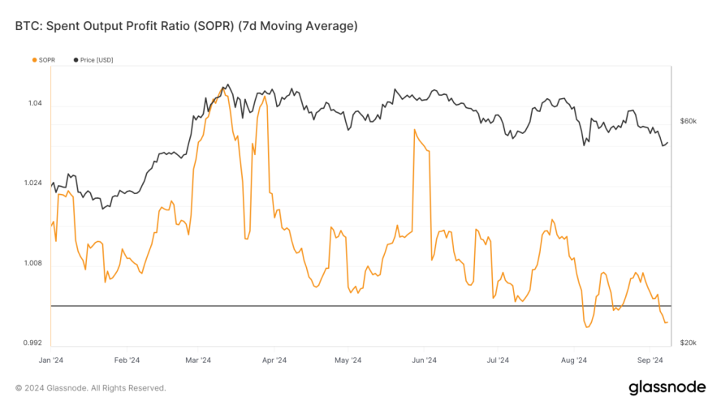Image resolution: width=721 pixels, height=406 pixels.
Task: Click the orange SOPR legend dot
Action: pyautogui.click(x=34, y=60)
